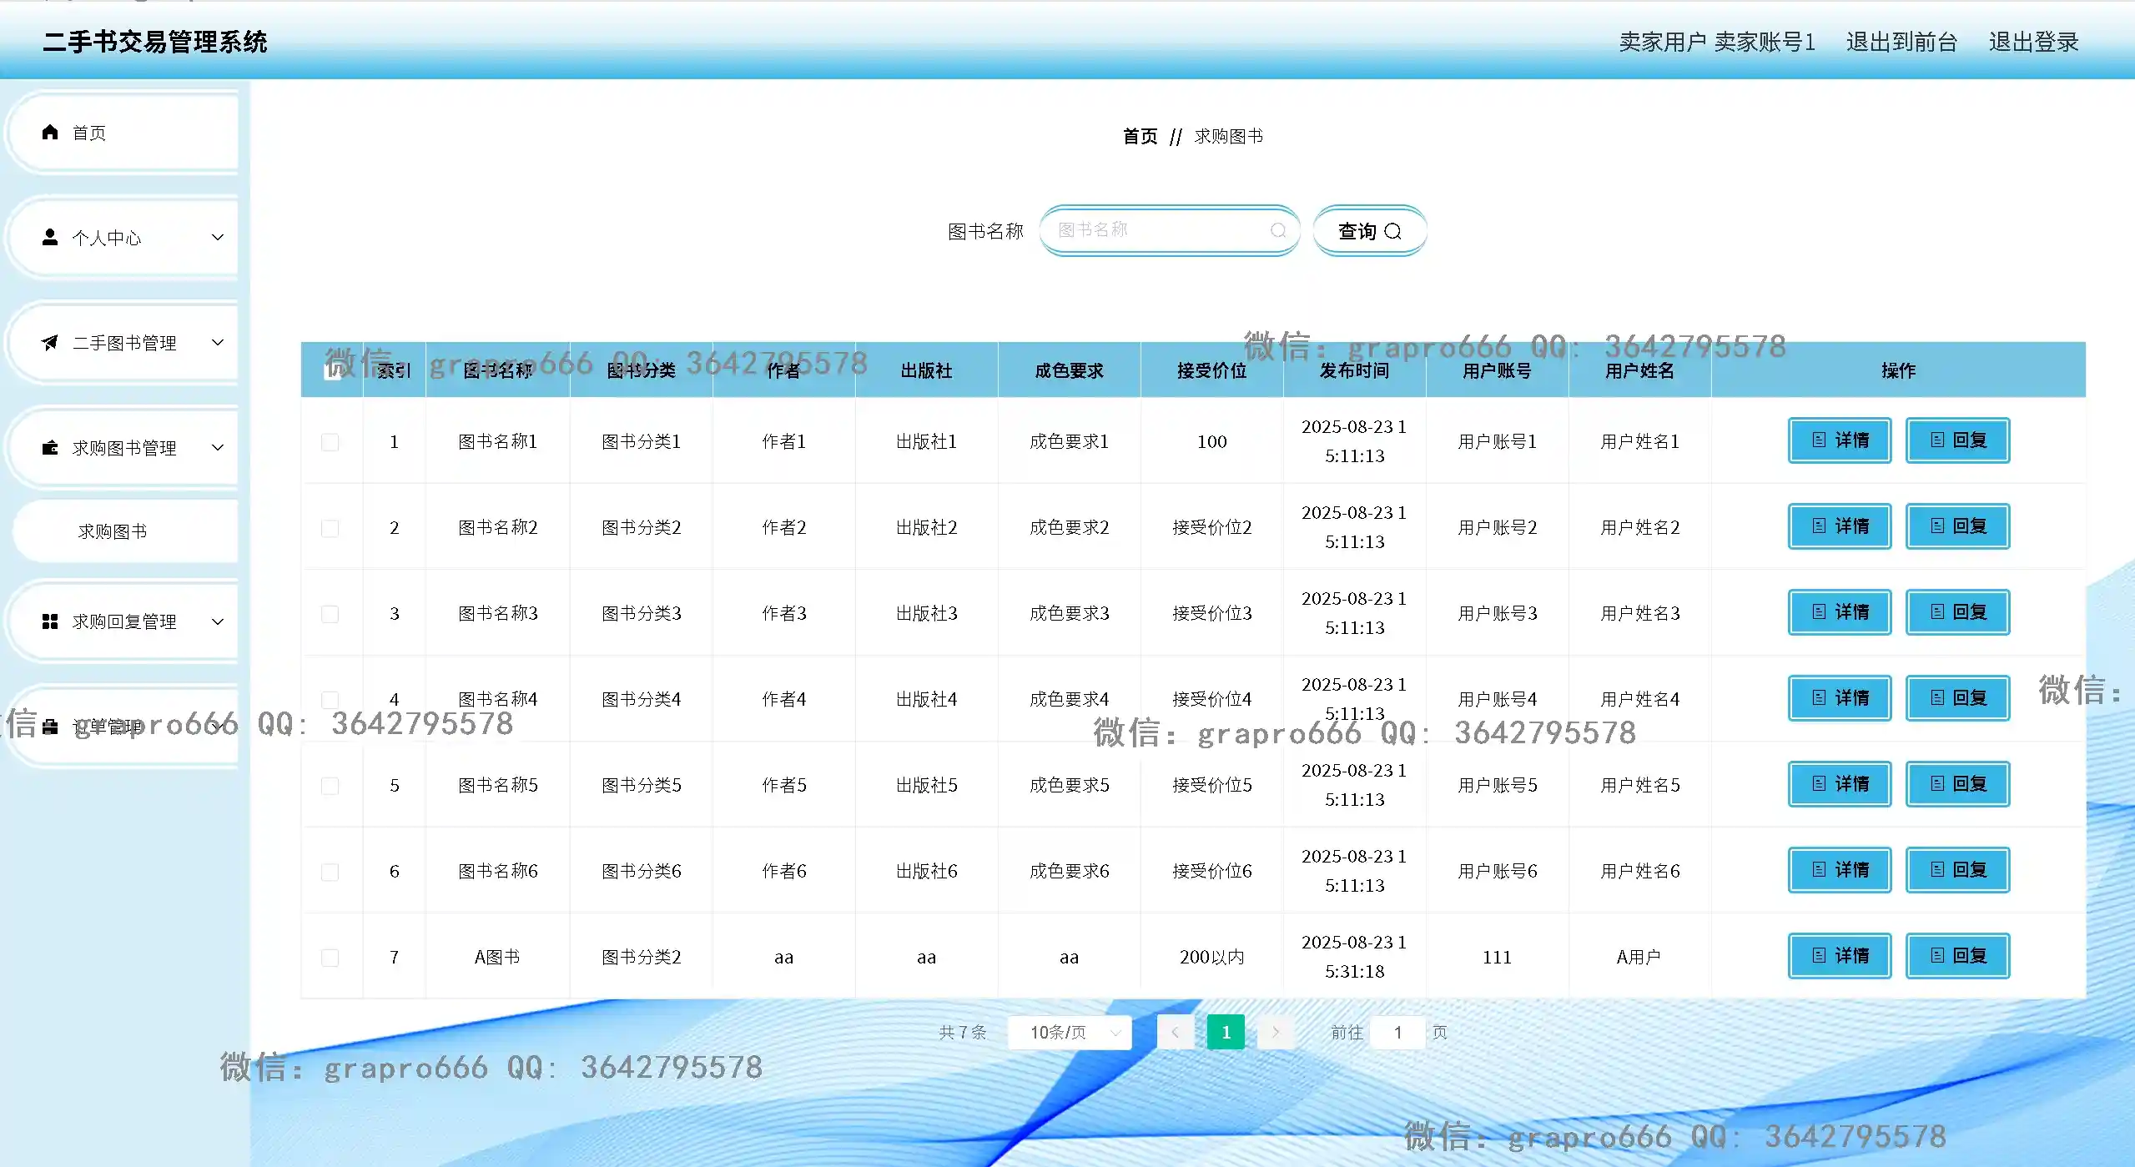Click the person icon beside 个人中心
The height and width of the screenshot is (1167, 2135).
coord(50,238)
